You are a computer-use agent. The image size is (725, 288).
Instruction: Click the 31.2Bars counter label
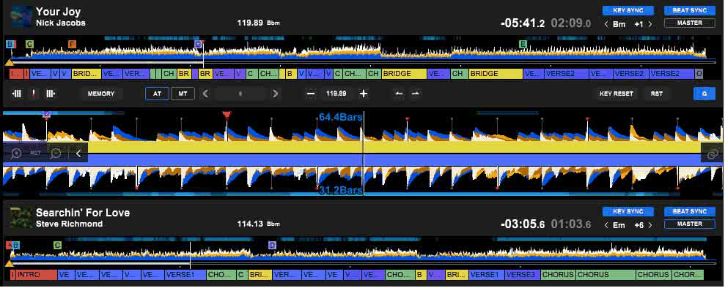(x=341, y=191)
